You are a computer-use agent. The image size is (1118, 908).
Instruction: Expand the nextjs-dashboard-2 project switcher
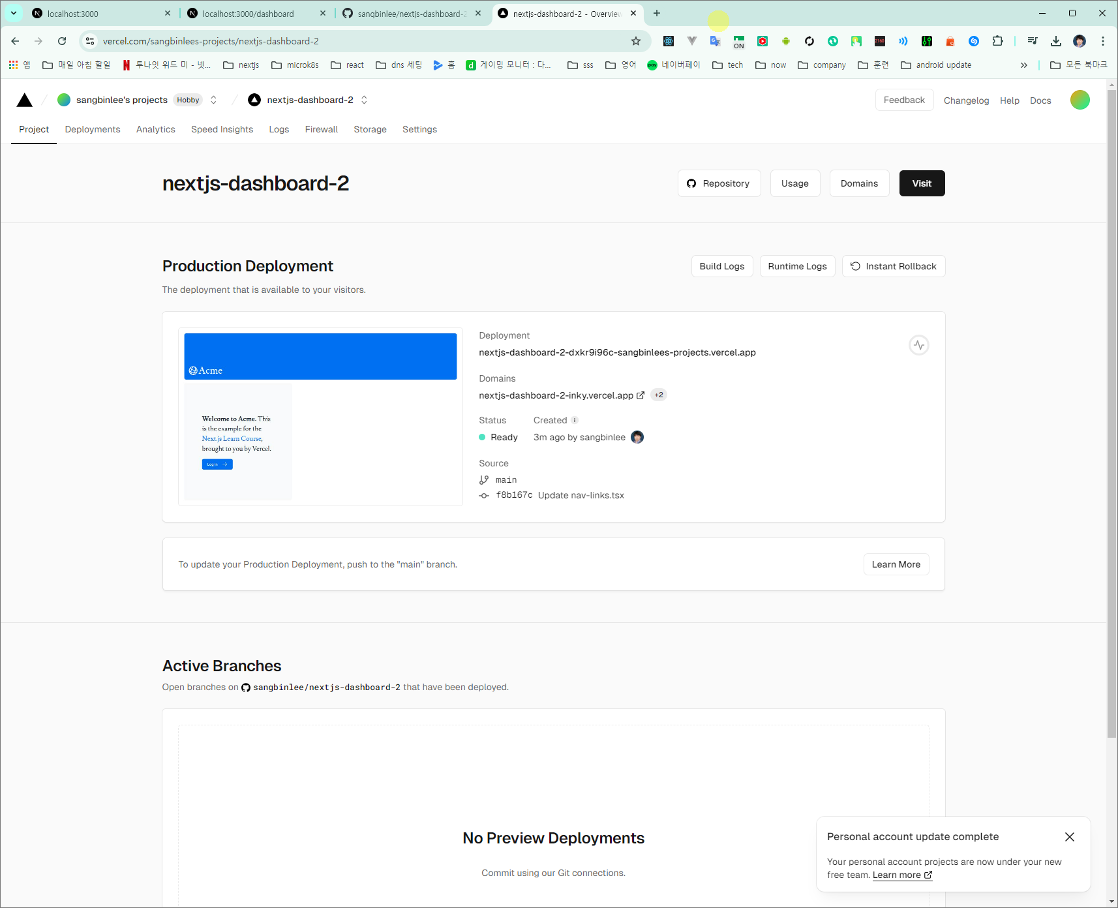(364, 100)
